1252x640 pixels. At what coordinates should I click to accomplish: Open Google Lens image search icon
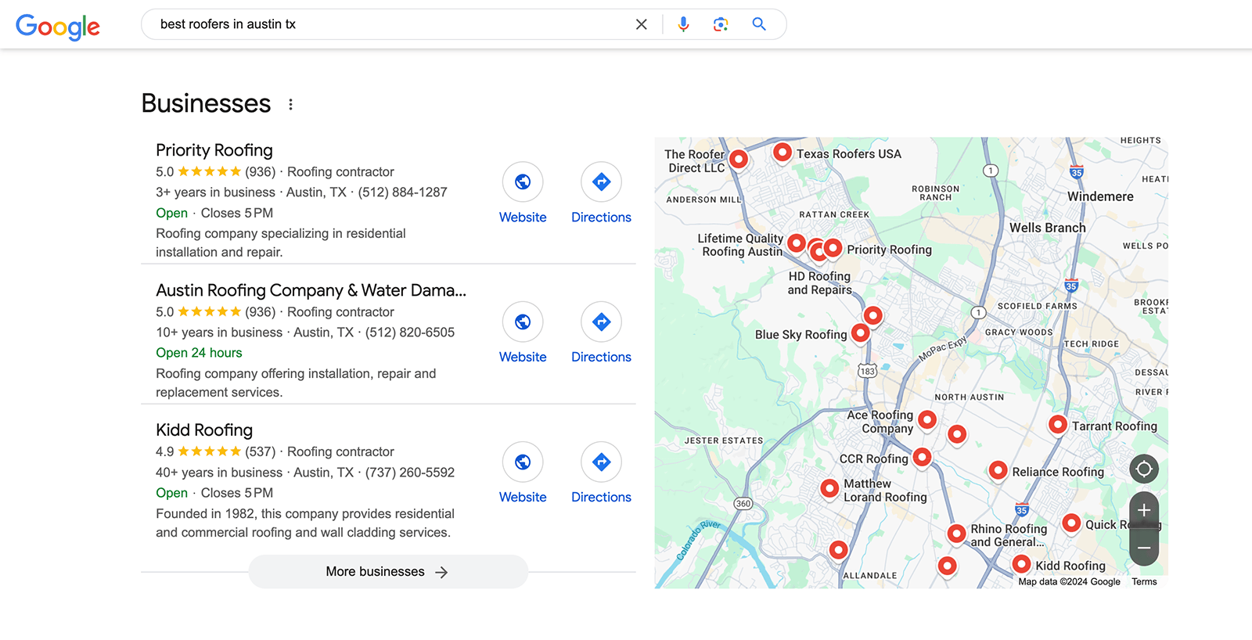[721, 24]
